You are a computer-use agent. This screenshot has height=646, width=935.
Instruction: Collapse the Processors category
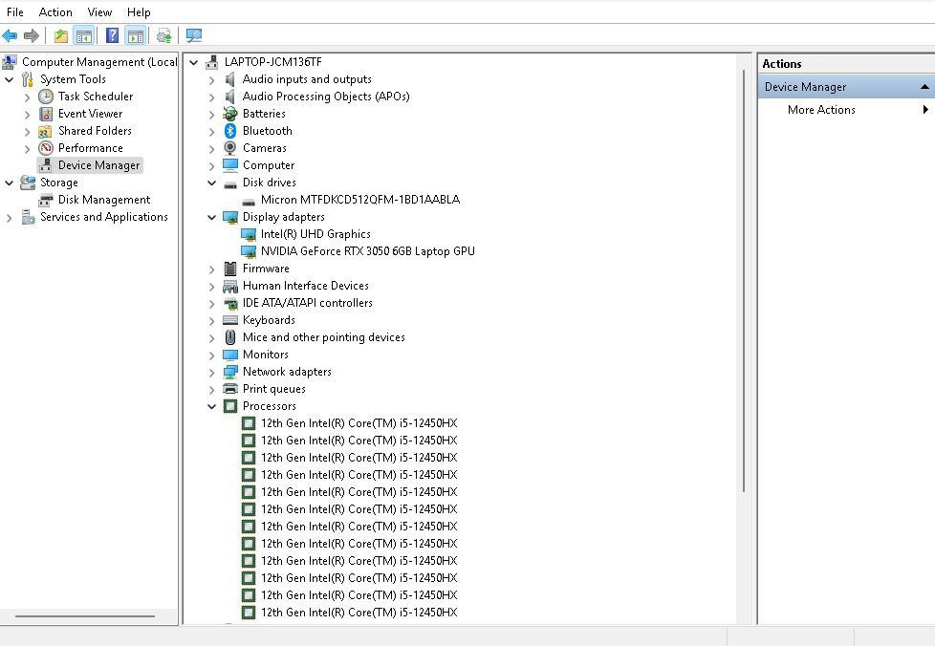(x=211, y=406)
